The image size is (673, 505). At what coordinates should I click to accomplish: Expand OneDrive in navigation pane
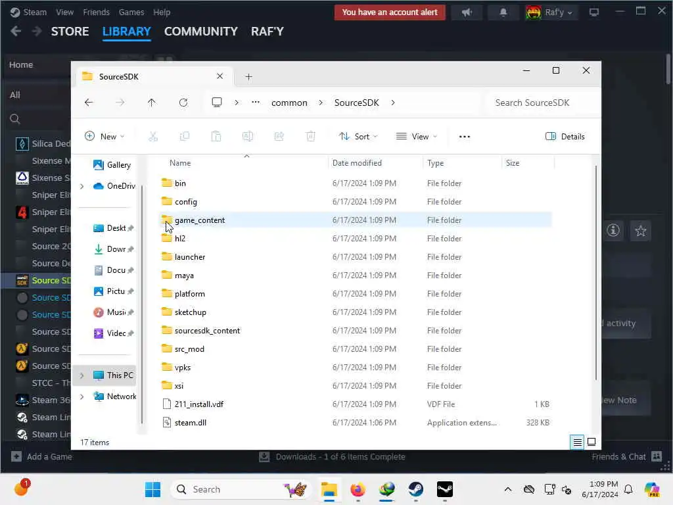82,186
